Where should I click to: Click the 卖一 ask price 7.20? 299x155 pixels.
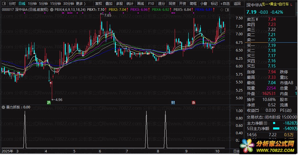click(x=272, y=40)
